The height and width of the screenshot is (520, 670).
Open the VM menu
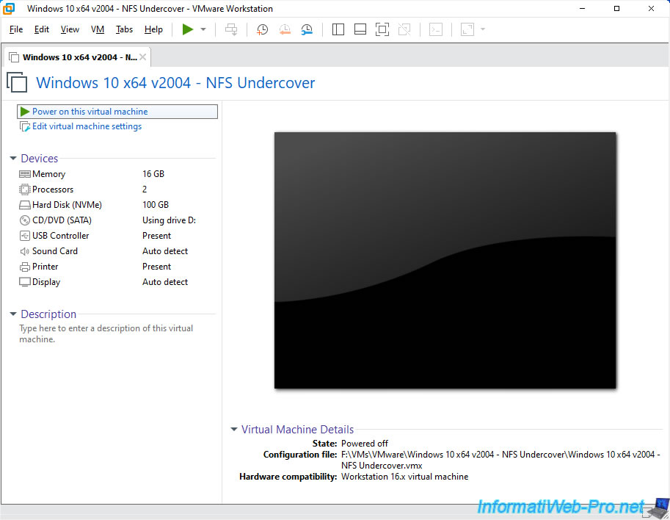point(98,29)
